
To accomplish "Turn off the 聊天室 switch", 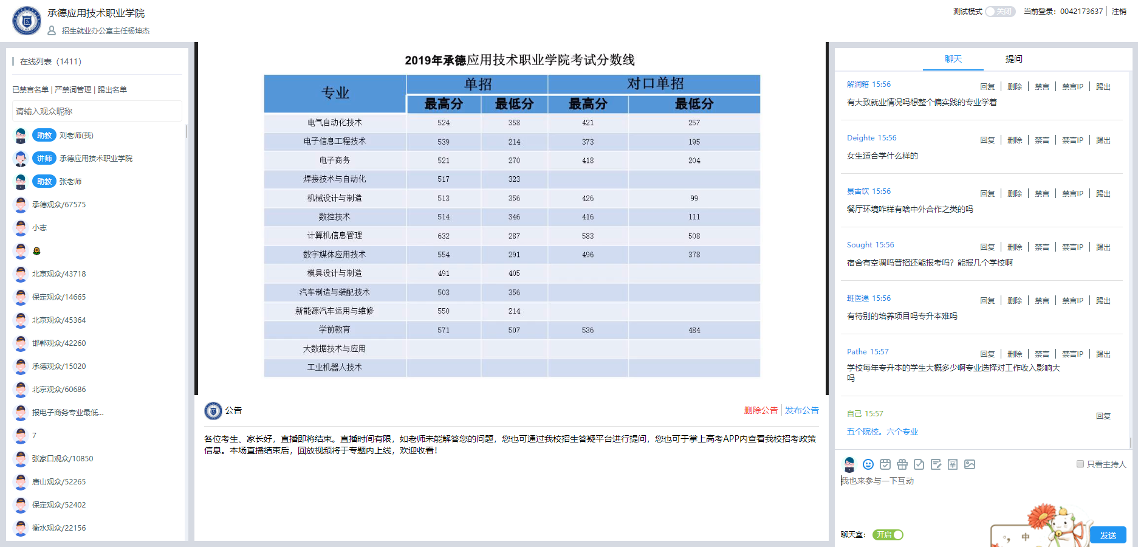I will [888, 535].
